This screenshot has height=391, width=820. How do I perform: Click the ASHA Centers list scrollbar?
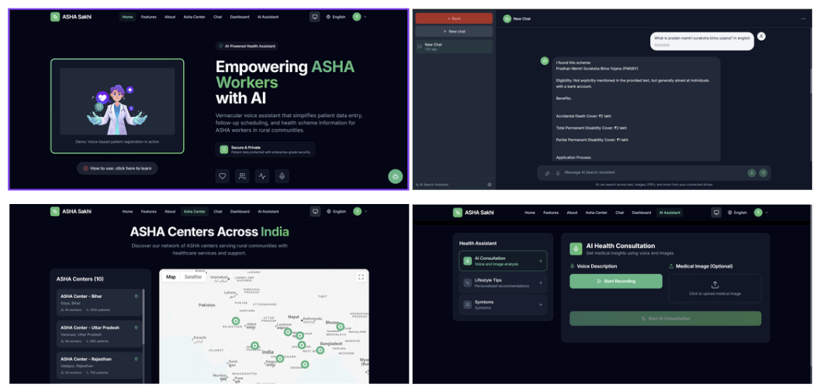tap(144, 318)
